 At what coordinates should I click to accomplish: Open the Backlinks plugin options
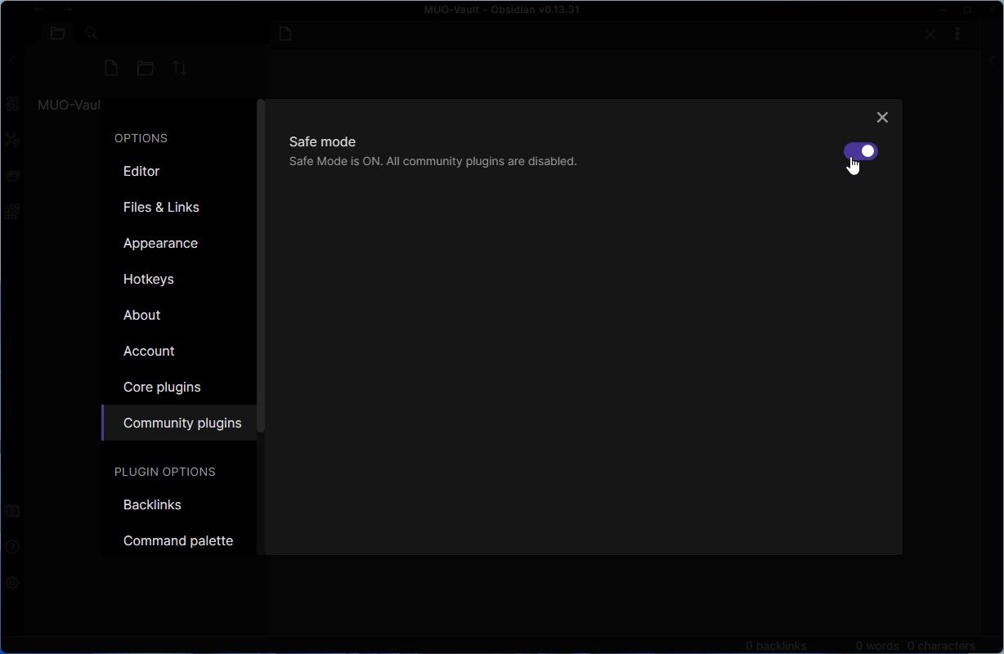(152, 504)
